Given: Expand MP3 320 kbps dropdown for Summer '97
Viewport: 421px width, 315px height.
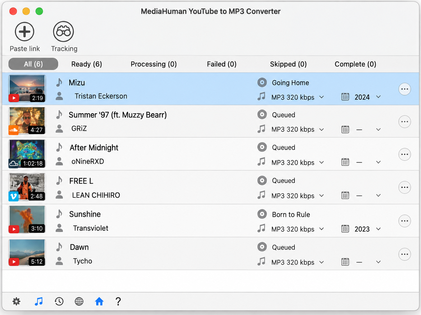Looking at the screenshot, I should click(x=322, y=129).
